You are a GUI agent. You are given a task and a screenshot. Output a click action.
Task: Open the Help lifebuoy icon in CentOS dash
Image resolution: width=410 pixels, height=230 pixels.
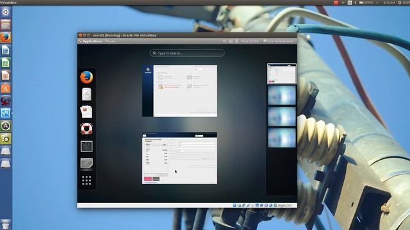[x=86, y=128]
